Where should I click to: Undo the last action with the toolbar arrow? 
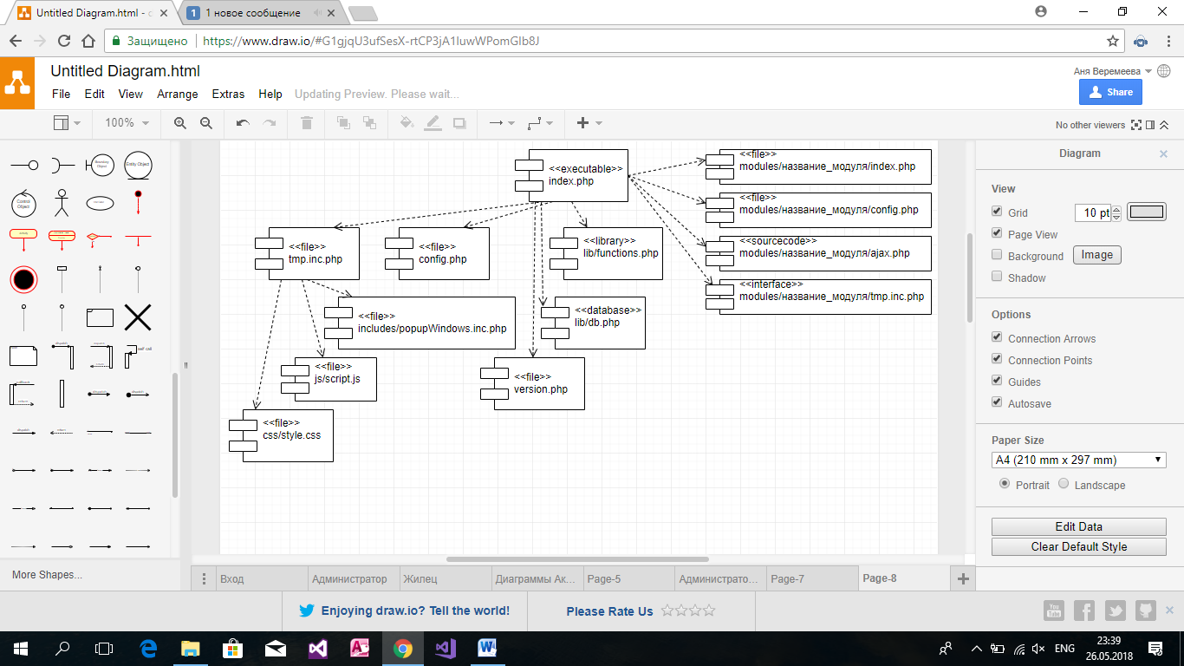243,123
